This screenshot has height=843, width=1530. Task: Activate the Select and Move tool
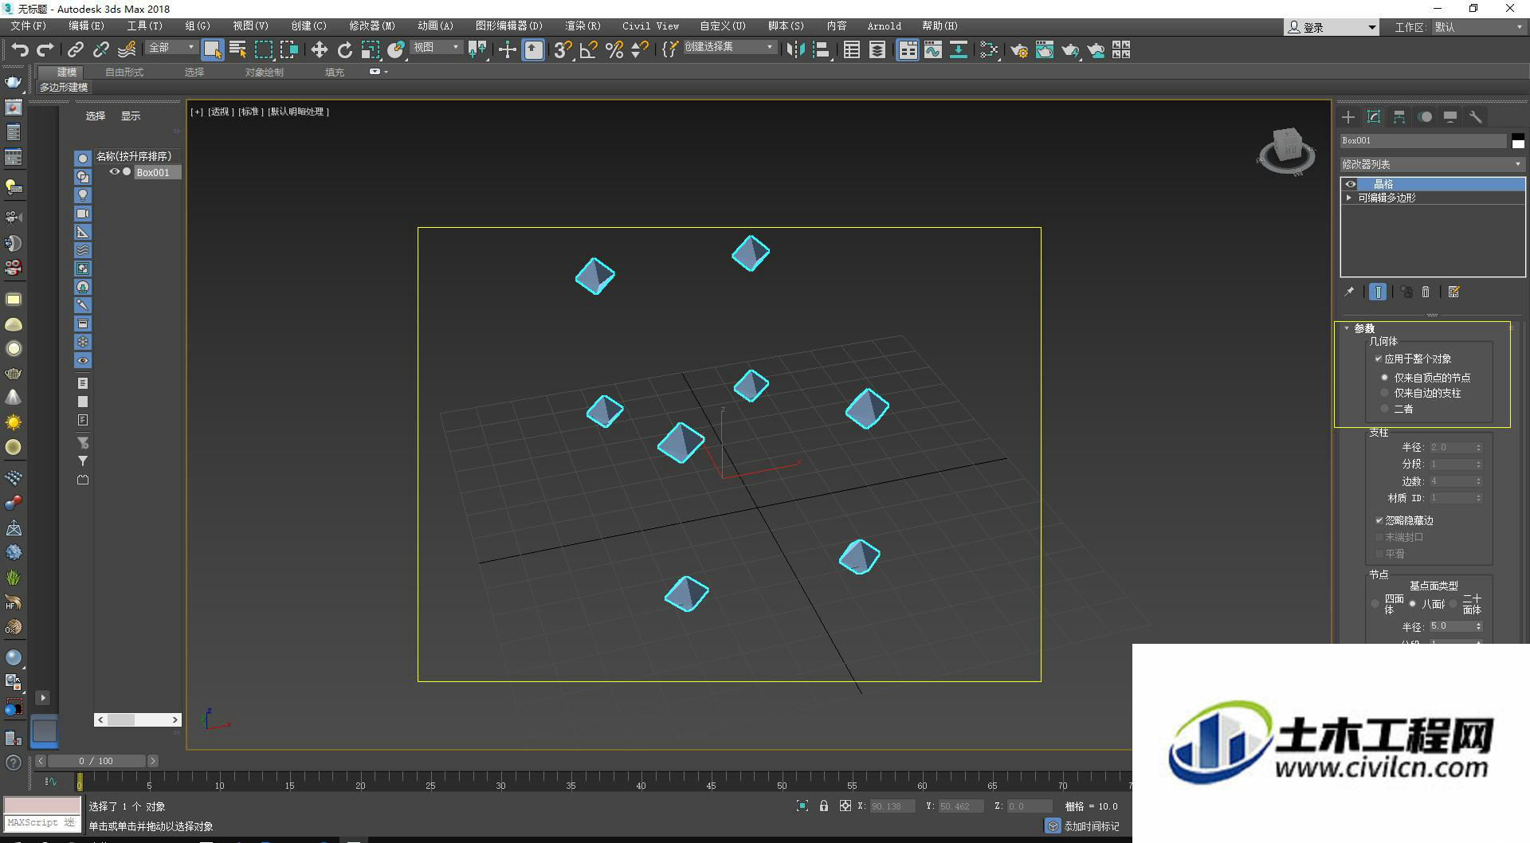tap(319, 49)
